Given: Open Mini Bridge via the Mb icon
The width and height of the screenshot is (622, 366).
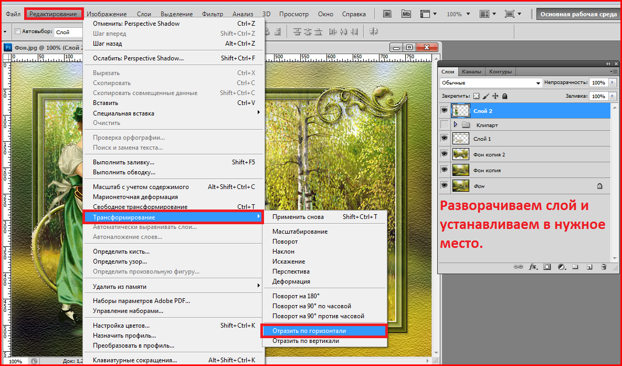Looking at the screenshot, I should (406, 14).
